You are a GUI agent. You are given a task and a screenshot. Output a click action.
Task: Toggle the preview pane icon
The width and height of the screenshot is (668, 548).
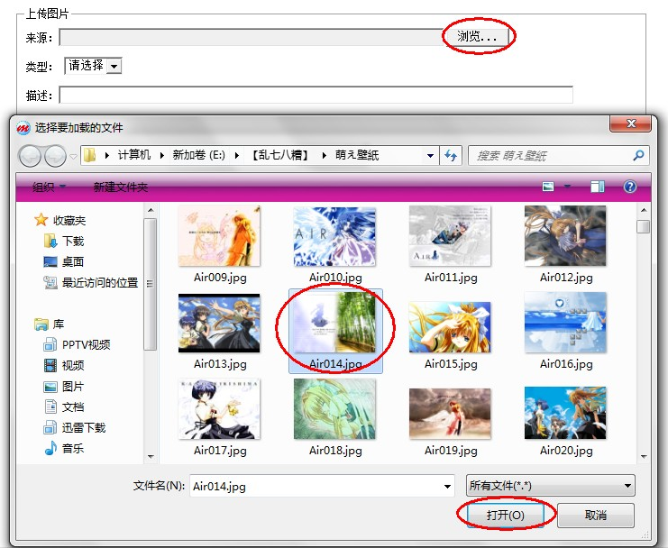pos(598,187)
